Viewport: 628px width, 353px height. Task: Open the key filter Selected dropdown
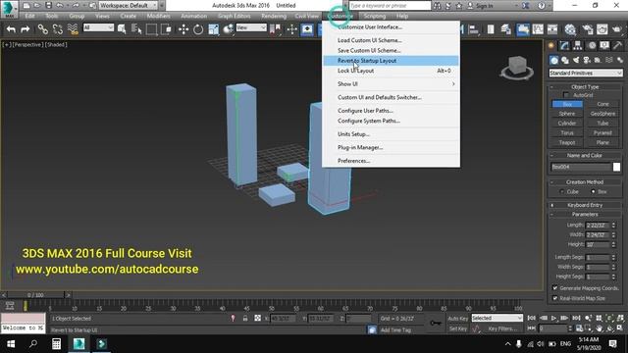point(497,318)
